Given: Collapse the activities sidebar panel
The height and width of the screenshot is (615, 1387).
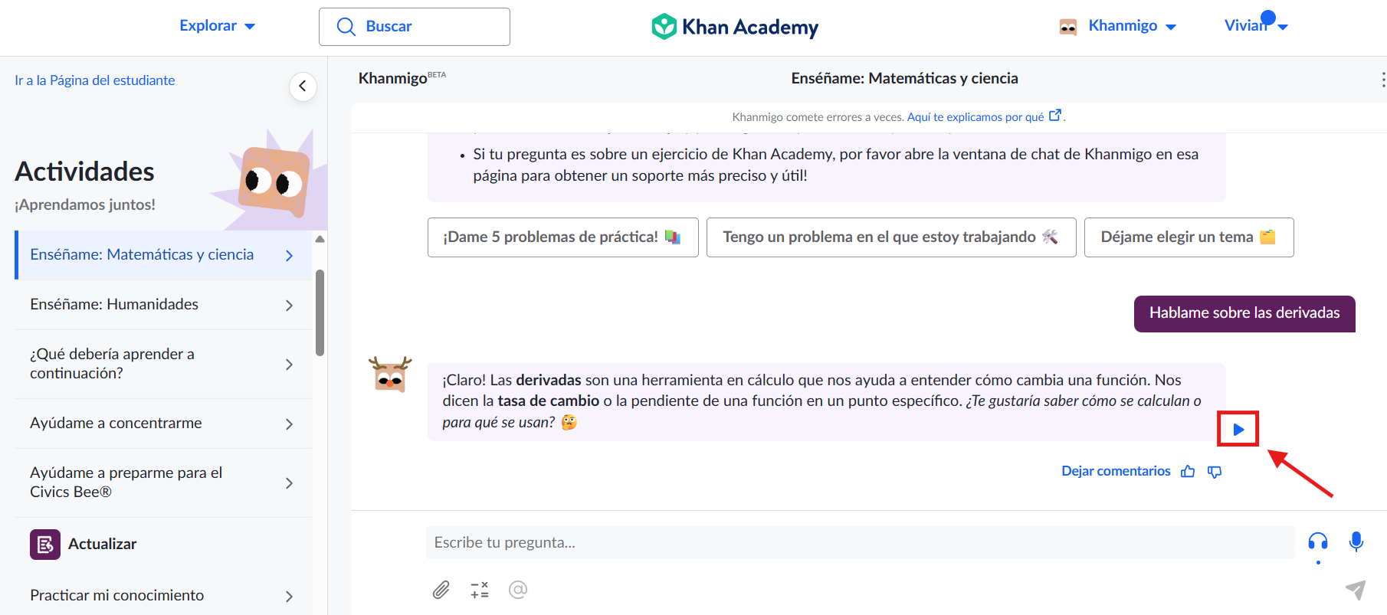Looking at the screenshot, I should pyautogui.click(x=303, y=87).
